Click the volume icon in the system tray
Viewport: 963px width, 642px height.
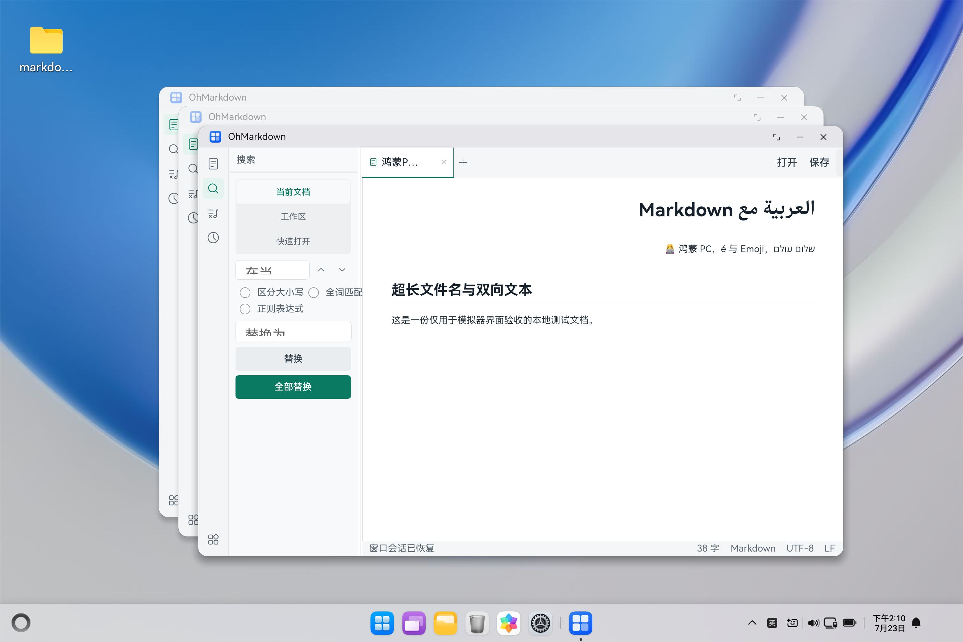tap(813, 623)
